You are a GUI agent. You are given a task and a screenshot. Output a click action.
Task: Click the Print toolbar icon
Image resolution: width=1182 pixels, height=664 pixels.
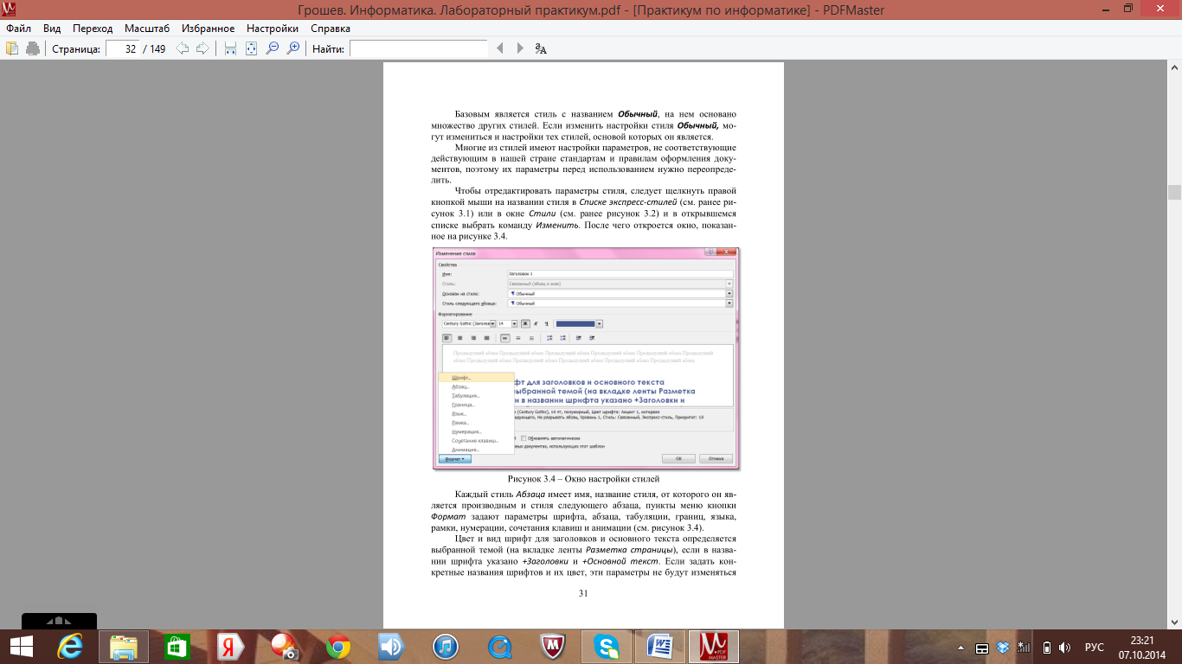tap(33, 48)
